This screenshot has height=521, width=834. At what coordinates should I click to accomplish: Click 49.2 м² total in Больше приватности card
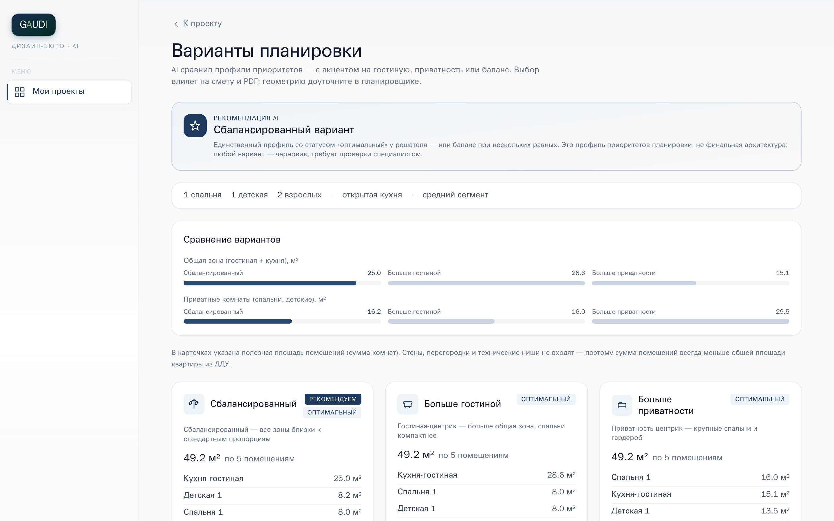(x=629, y=457)
